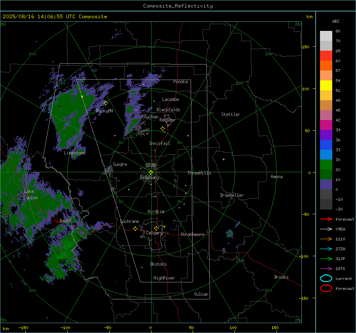
Task: Click the orange 111V arrow icon
Action: point(326,239)
